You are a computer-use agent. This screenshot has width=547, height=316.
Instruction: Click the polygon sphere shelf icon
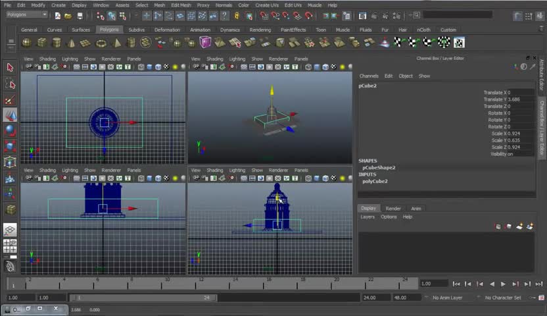click(26, 43)
